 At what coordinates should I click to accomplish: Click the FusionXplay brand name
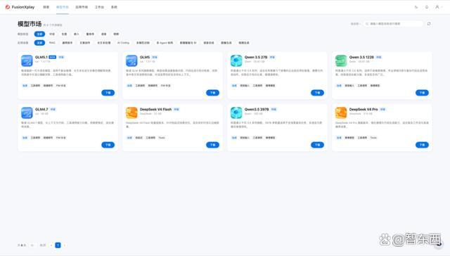click(x=23, y=7)
